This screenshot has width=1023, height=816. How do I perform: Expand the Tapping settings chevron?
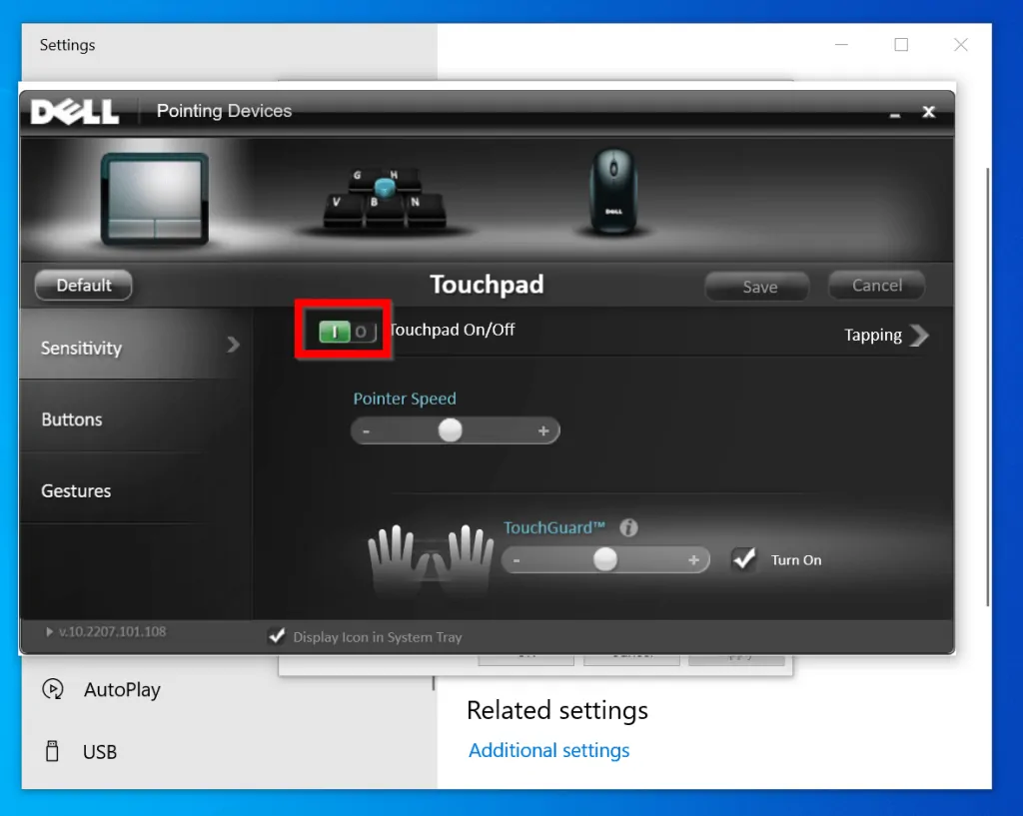coord(920,335)
